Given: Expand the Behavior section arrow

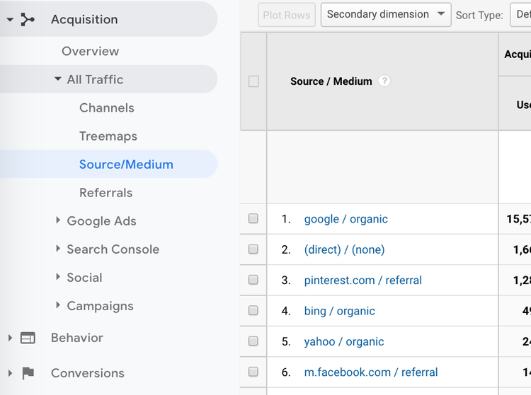Looking at the screenshot, I should point(10,338).
